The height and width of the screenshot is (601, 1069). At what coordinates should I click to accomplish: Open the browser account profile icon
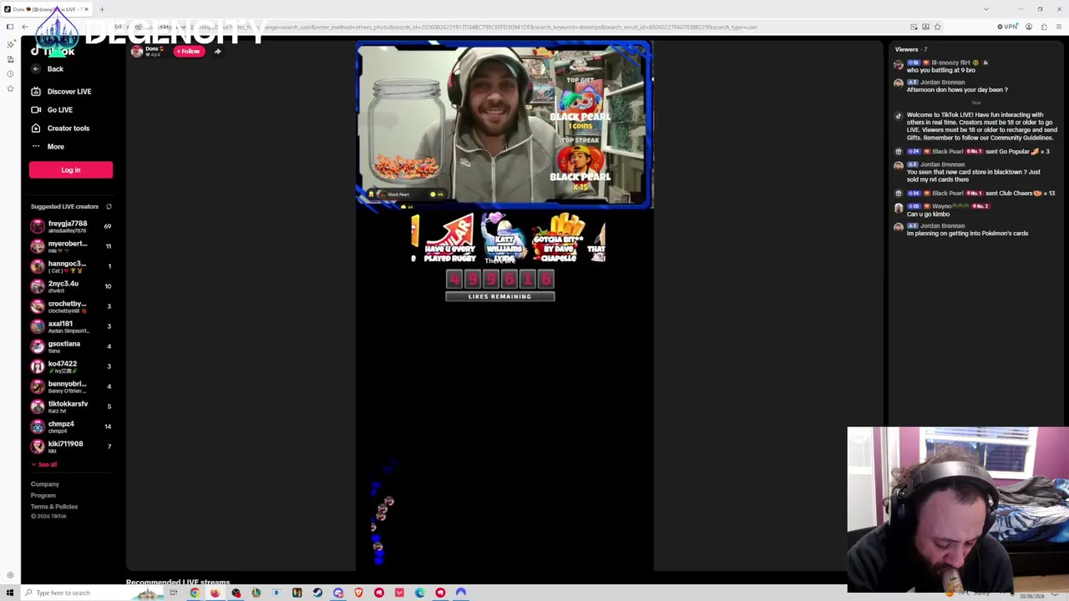[x=1029, y=28]
